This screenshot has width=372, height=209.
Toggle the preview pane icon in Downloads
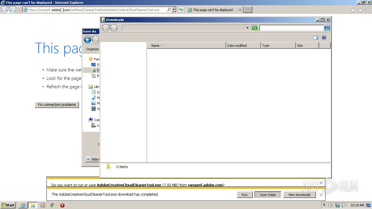[316, 37]
